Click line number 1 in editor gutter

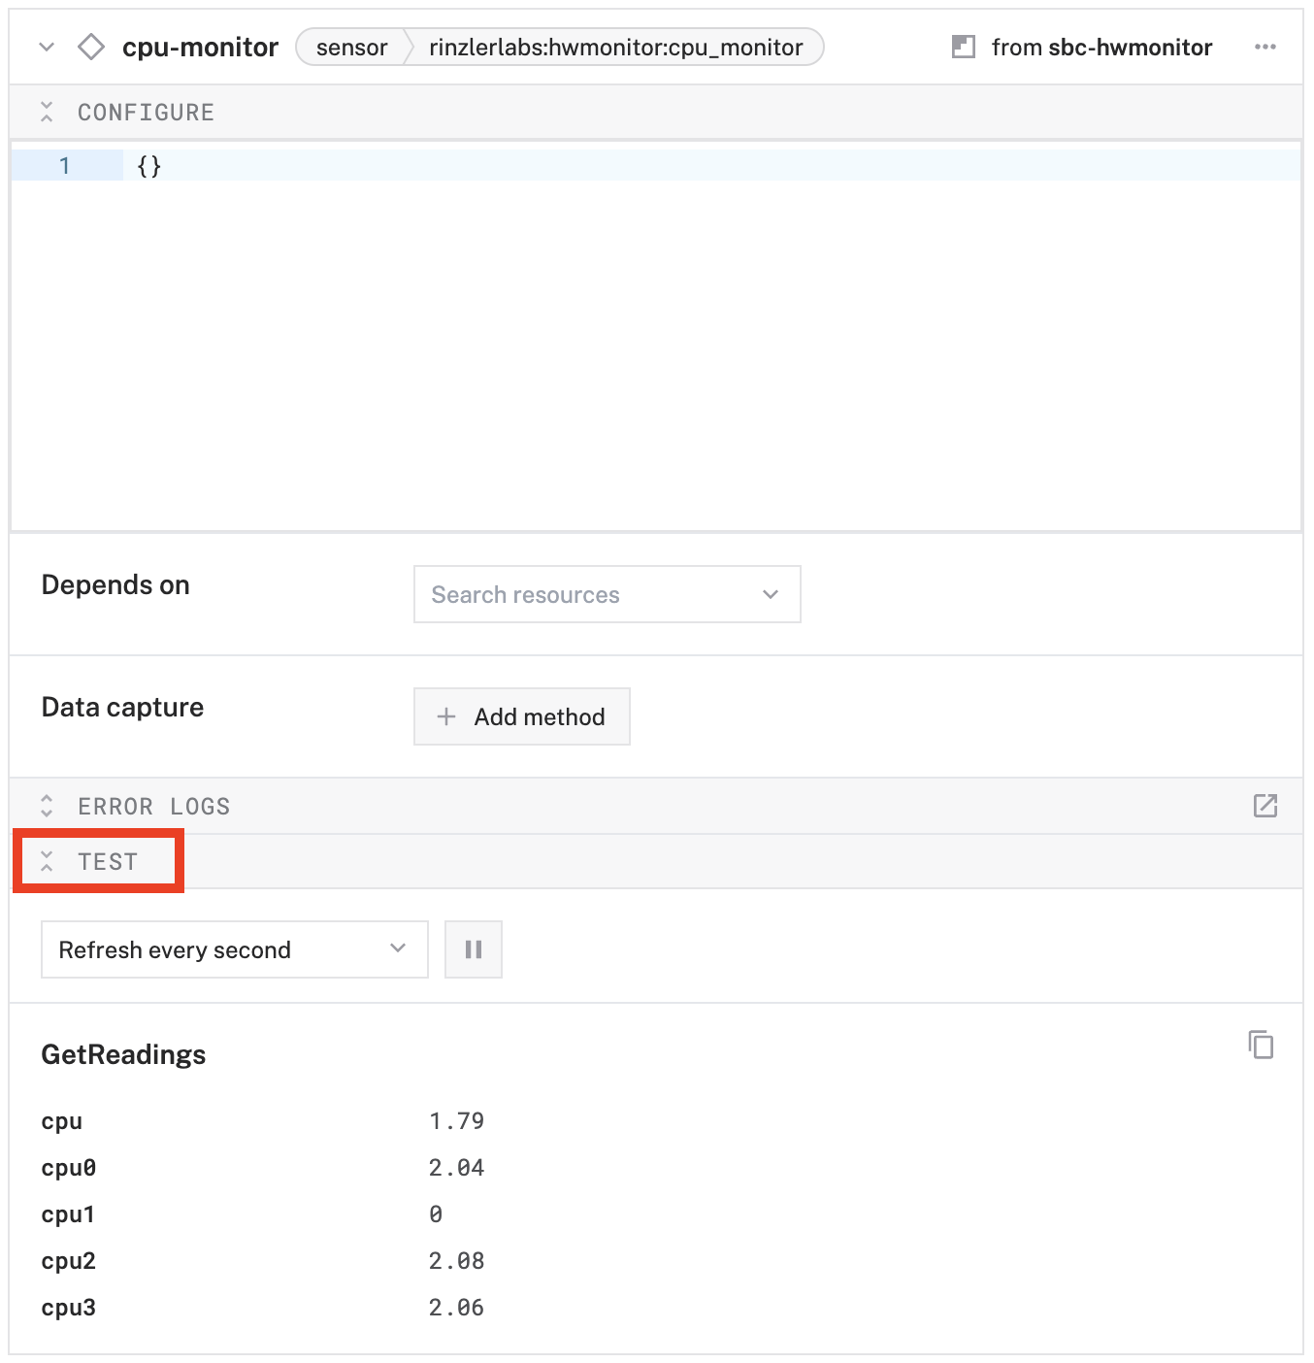[64, 166]
